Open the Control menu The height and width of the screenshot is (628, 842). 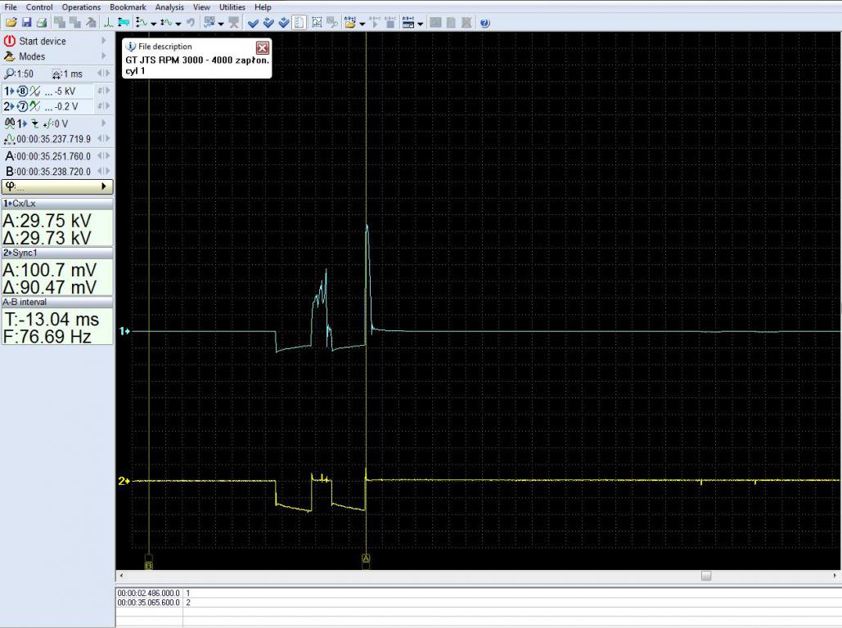pyautogui.click(x=39, y=7)
